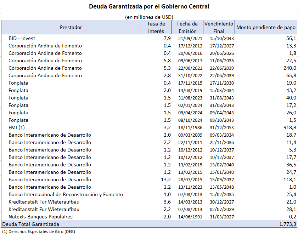
Task: Click the 'Monto pendiente de pago' header
Action: tap(266, 27)
